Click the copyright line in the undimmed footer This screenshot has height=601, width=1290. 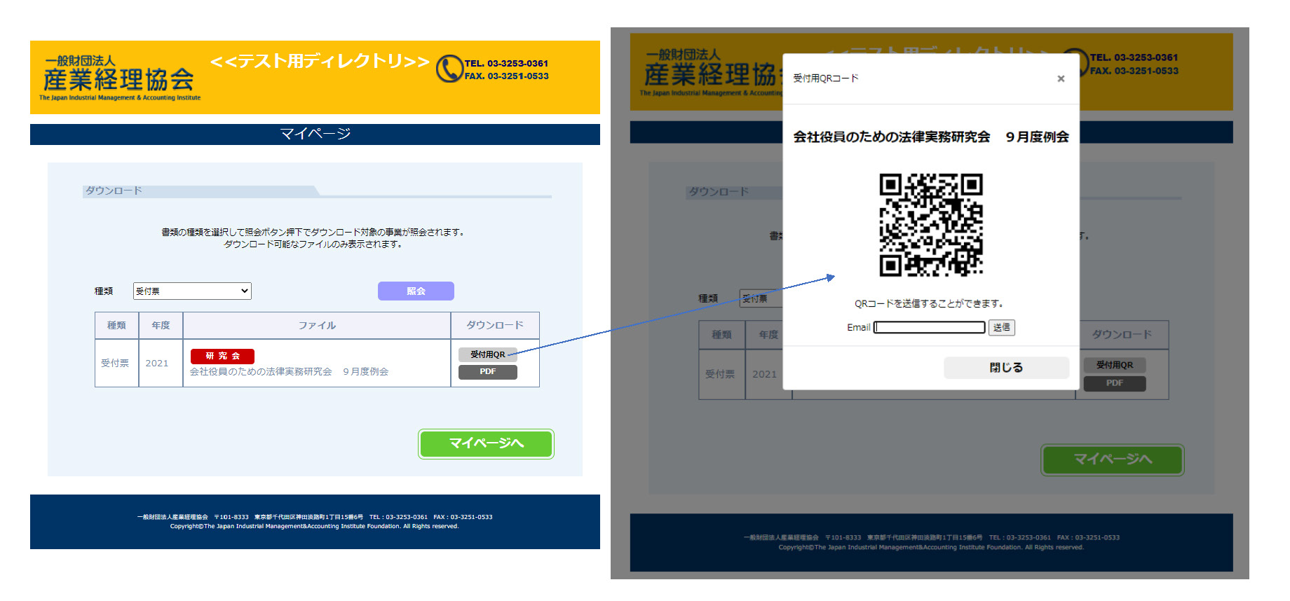pos(314,526)
